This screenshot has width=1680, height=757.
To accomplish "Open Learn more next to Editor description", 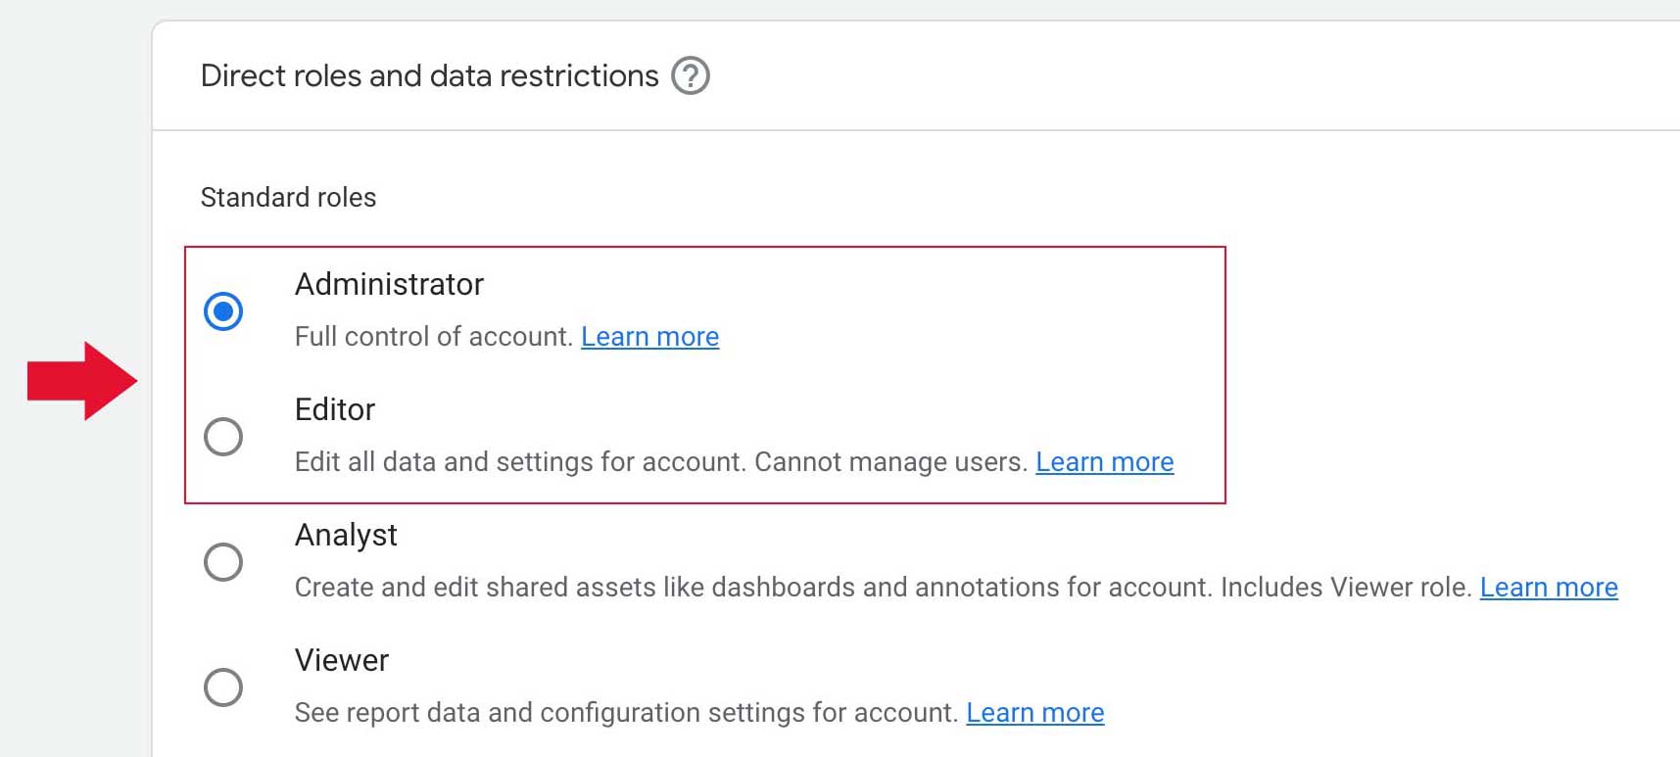I will [x=1104, y=461].
